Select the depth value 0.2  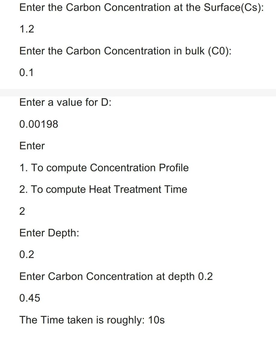27,255
